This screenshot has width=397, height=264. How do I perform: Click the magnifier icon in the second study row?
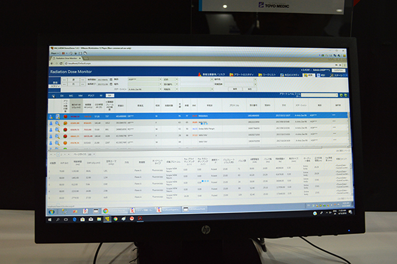coord(58,123)
